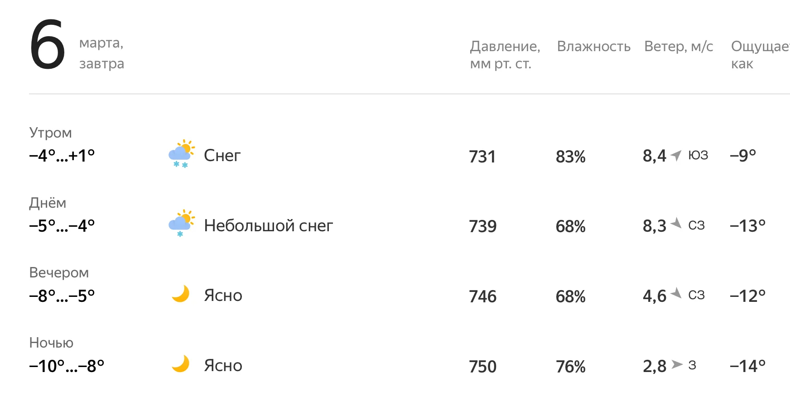Click the "Давление, мм рт. ст." column header

click(505, 55)
